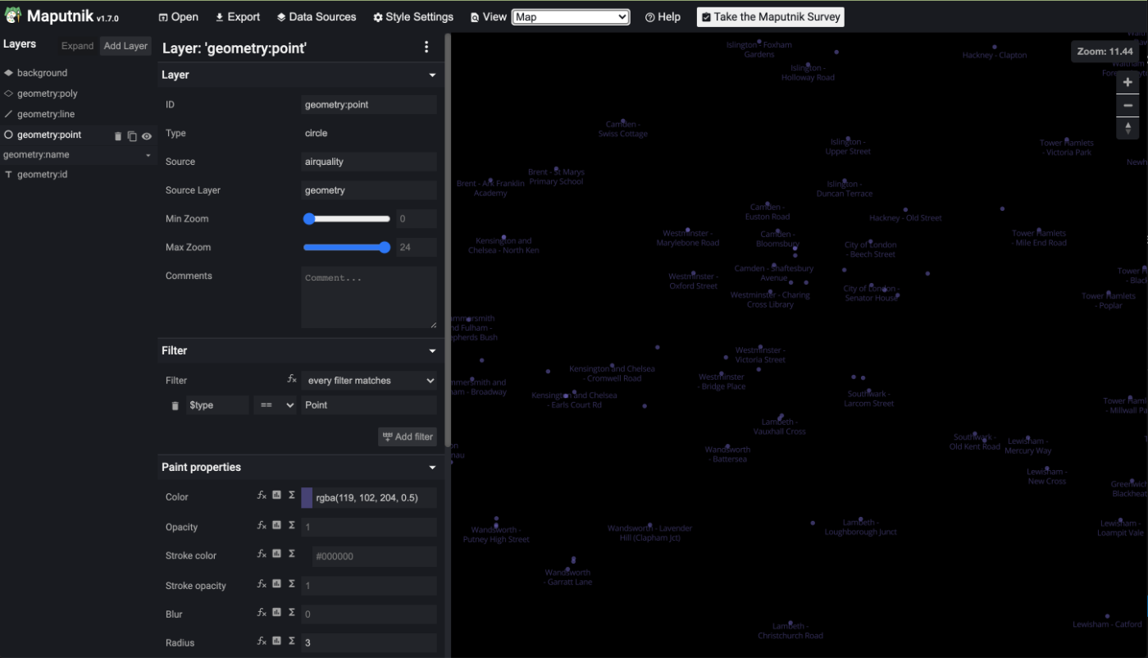This screenshot has width=1148, height=658.
Task: Open Style Settings
Action: point(412,17)
